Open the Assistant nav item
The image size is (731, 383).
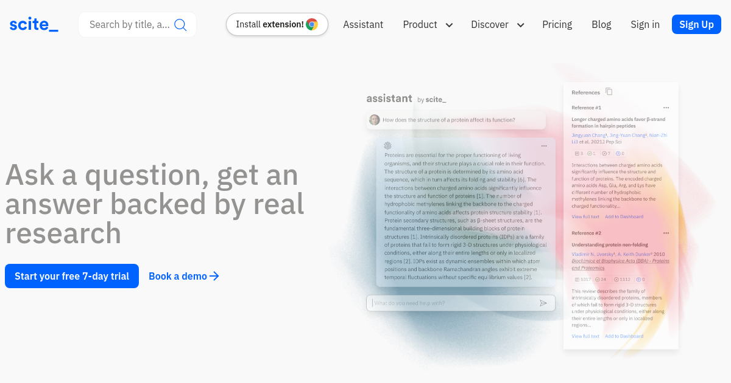click(x=363, y=24)
